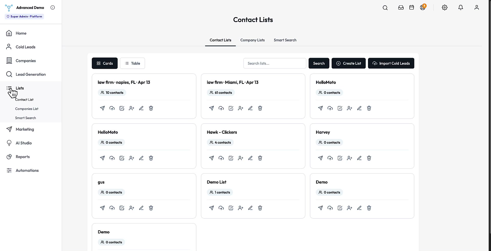
Task: Open the global search icon in header
Action: pyautogui.click(x=385, y=8)
